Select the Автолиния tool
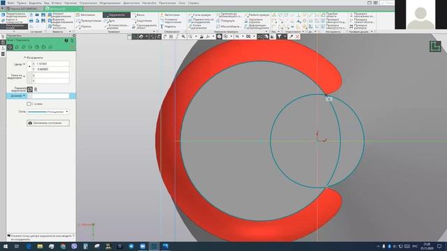 (x=85, y=15)
